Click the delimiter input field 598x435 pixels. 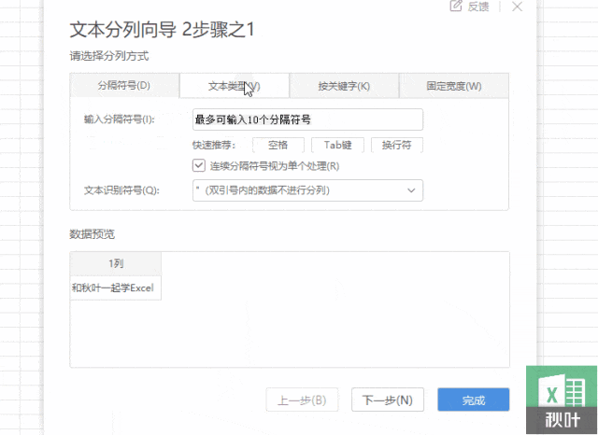tap(307, 119)
